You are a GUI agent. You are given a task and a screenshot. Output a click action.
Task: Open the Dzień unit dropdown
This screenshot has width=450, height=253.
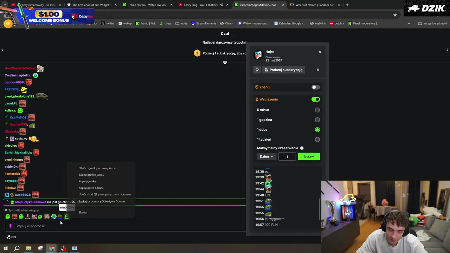click(x=267, y=157)
